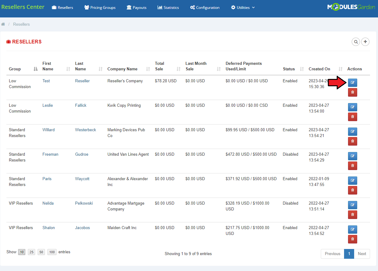378x271 pixels.
Task: Delete Leslie Fallick reseller
Action: point(353,117)
